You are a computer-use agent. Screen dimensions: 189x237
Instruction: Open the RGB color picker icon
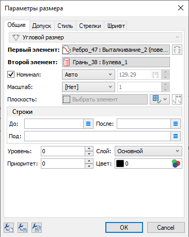[x=176, y=164]
